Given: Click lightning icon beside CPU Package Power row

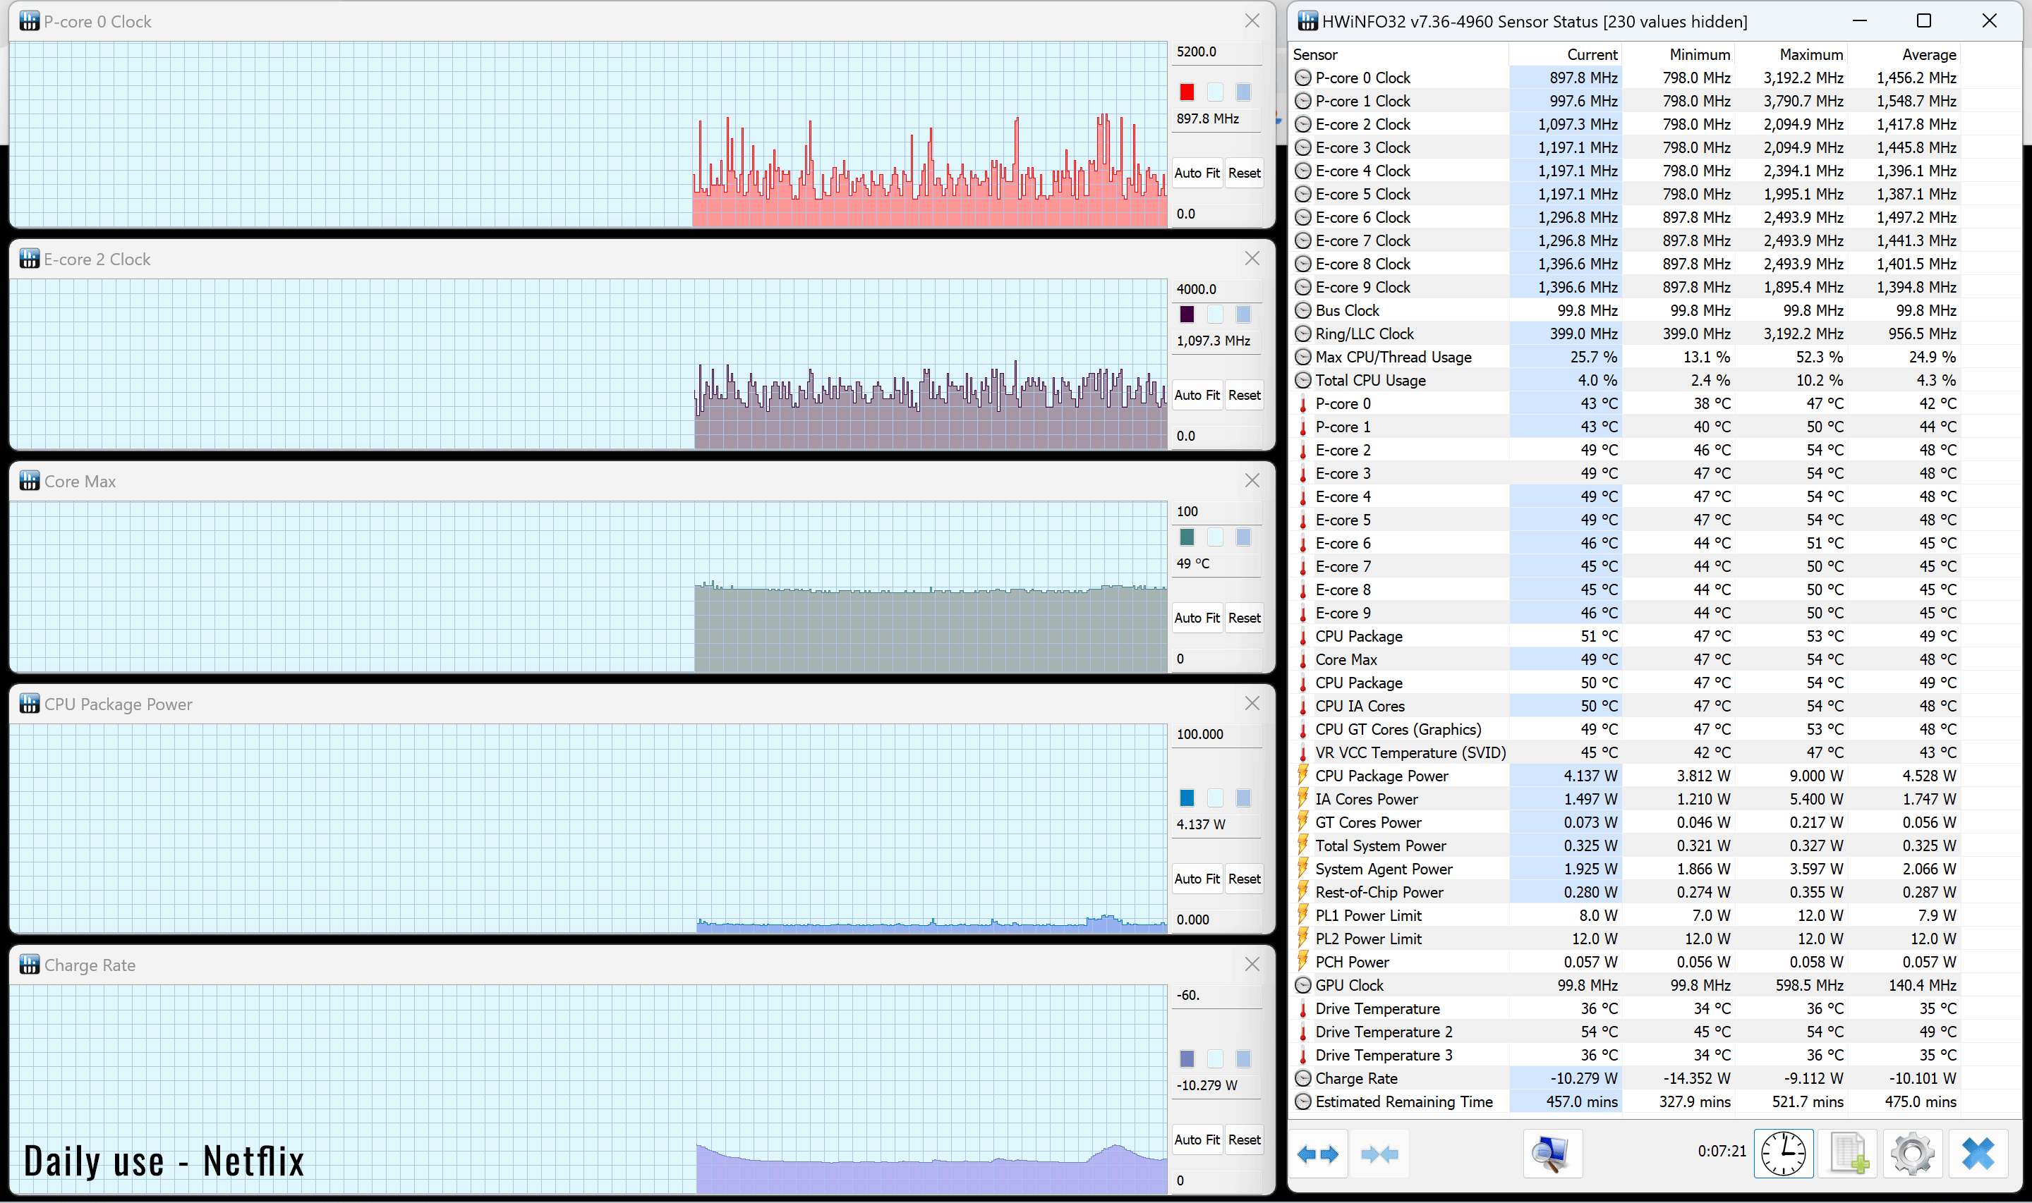Looking at the screenshot, I should [x=1303, y=776].
